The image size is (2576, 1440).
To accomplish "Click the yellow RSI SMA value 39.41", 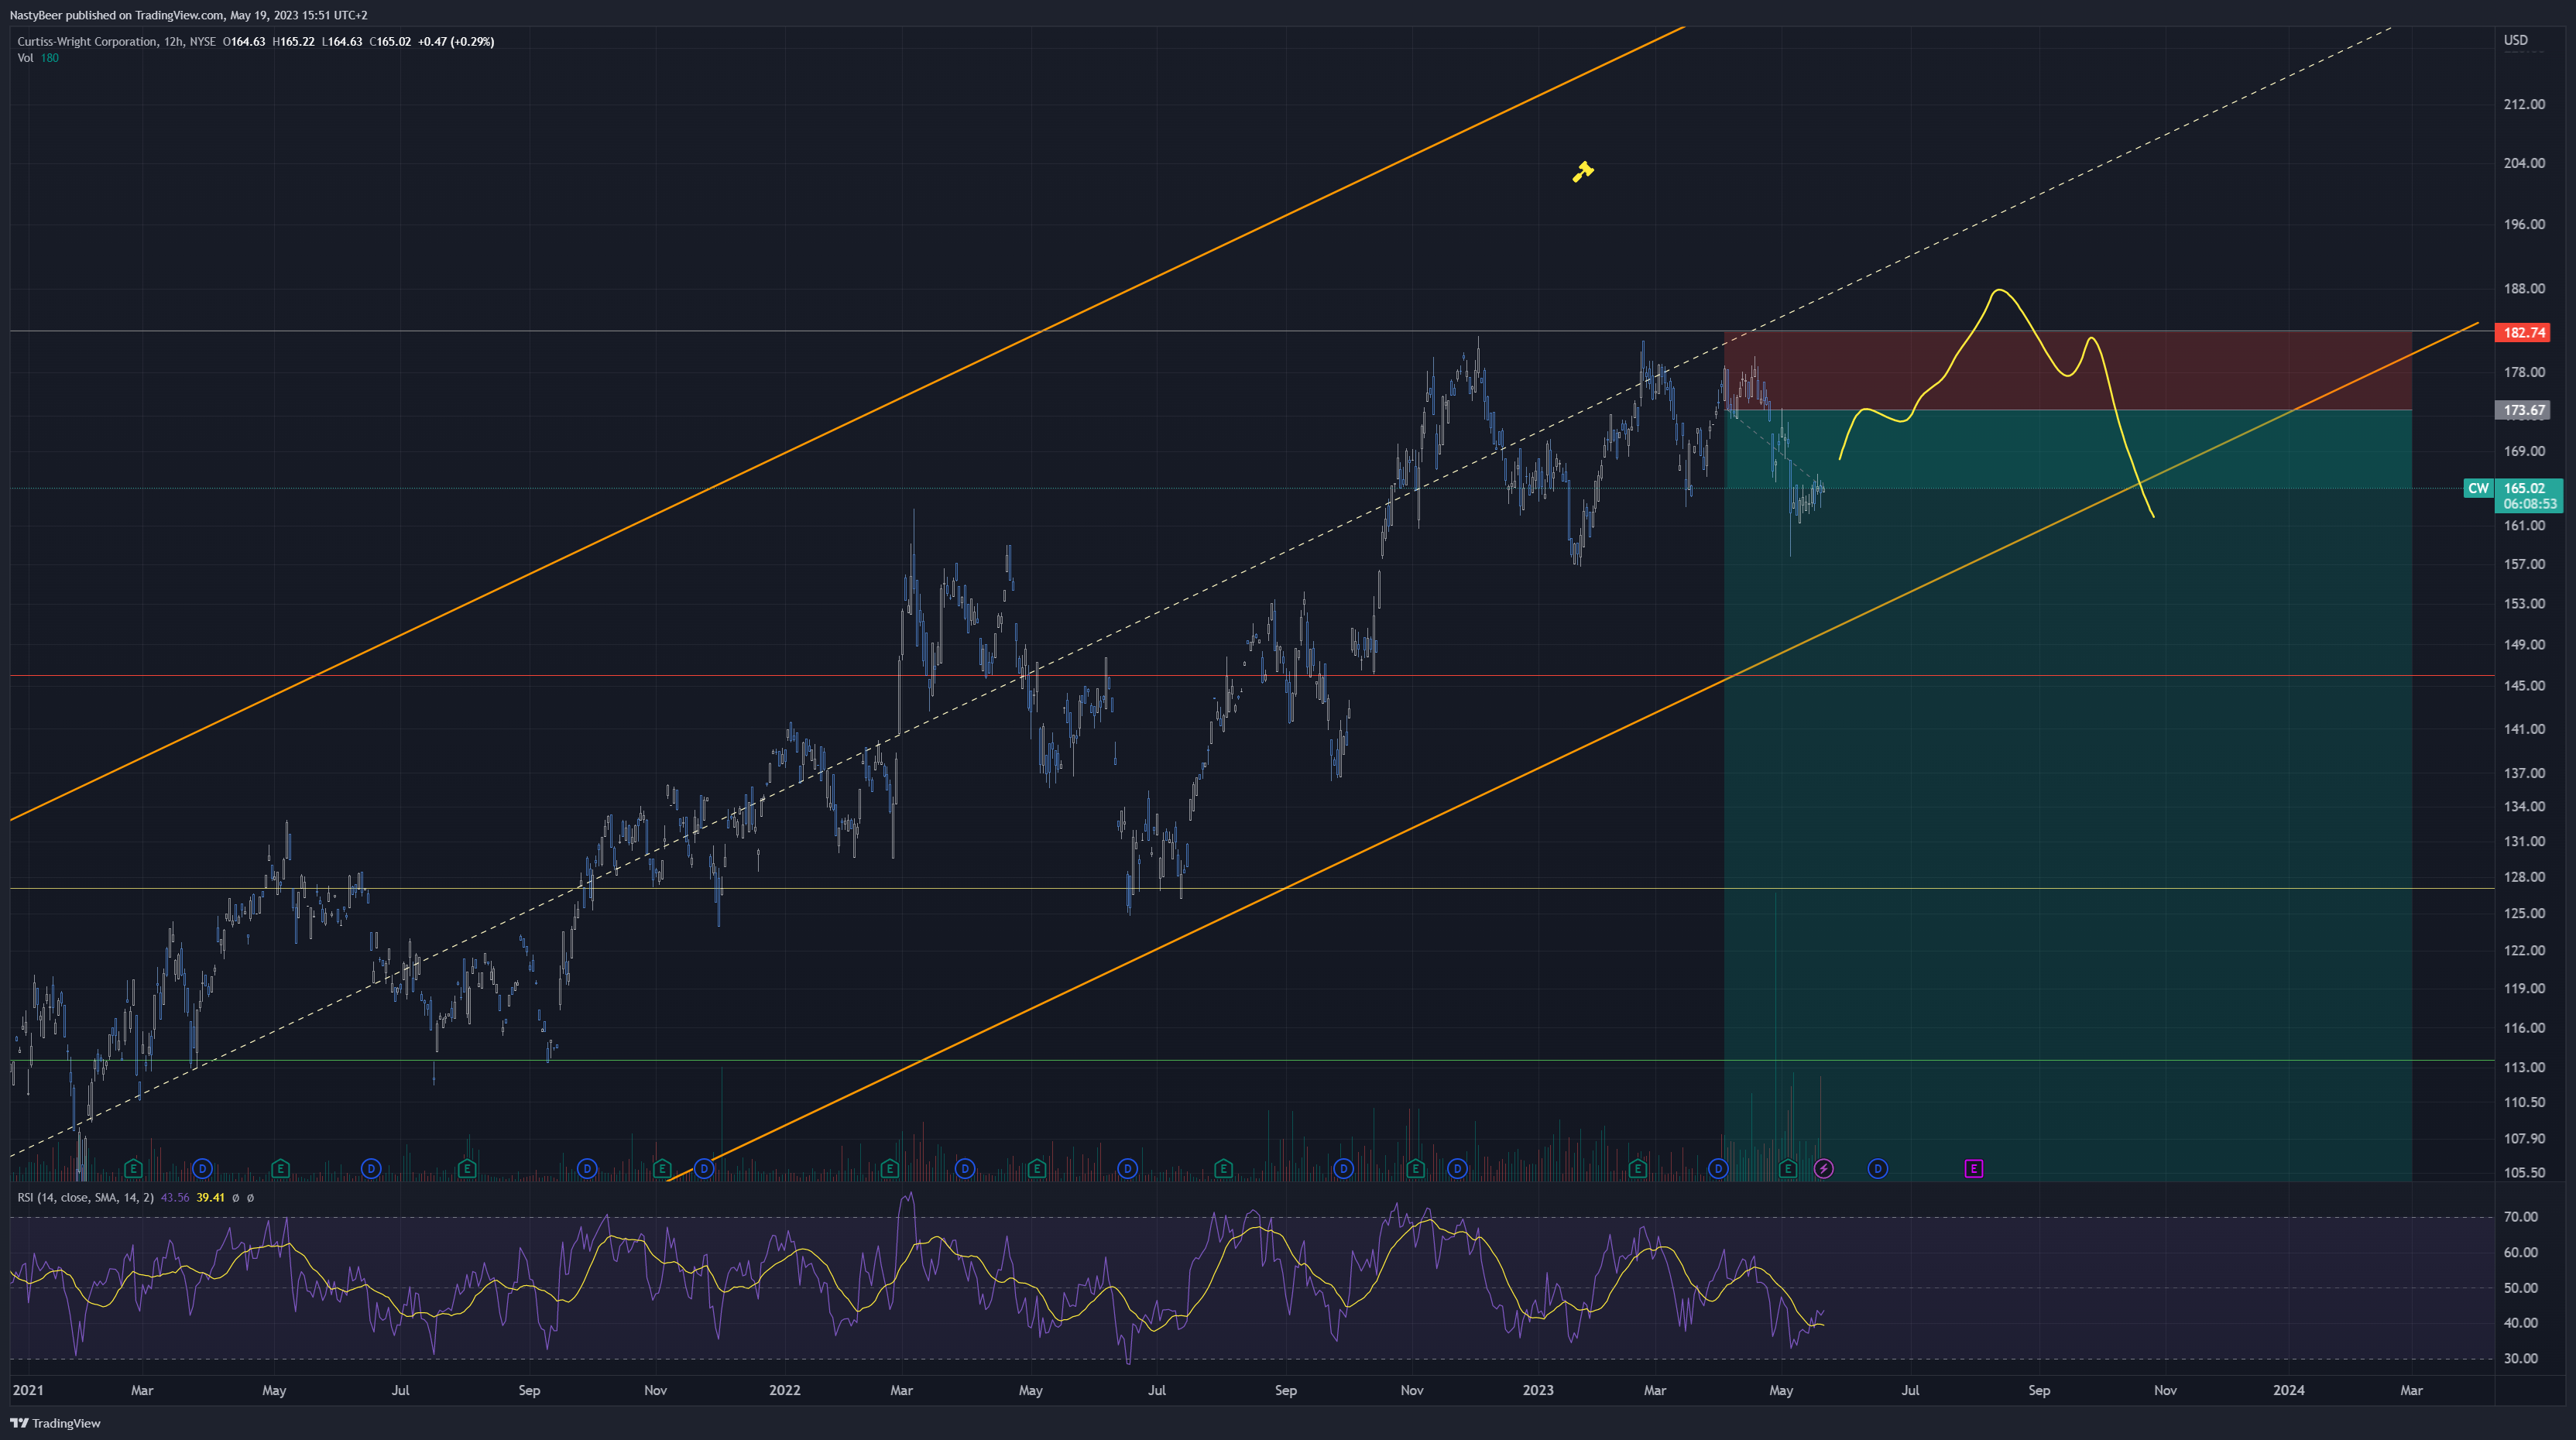I will click(210, 1197).
